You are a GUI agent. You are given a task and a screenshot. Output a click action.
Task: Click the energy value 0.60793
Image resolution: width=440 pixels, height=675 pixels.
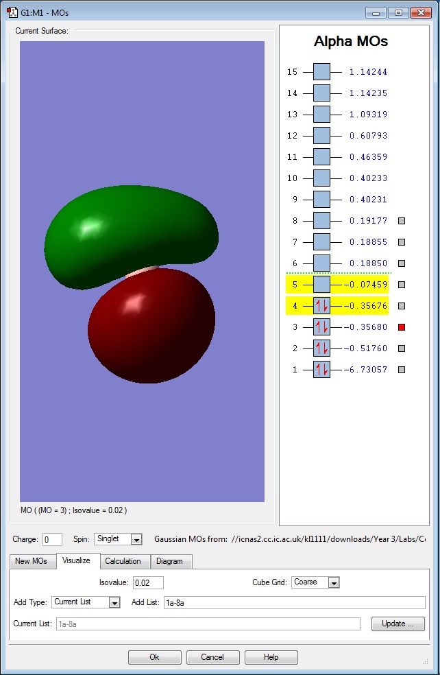(368, 136)
